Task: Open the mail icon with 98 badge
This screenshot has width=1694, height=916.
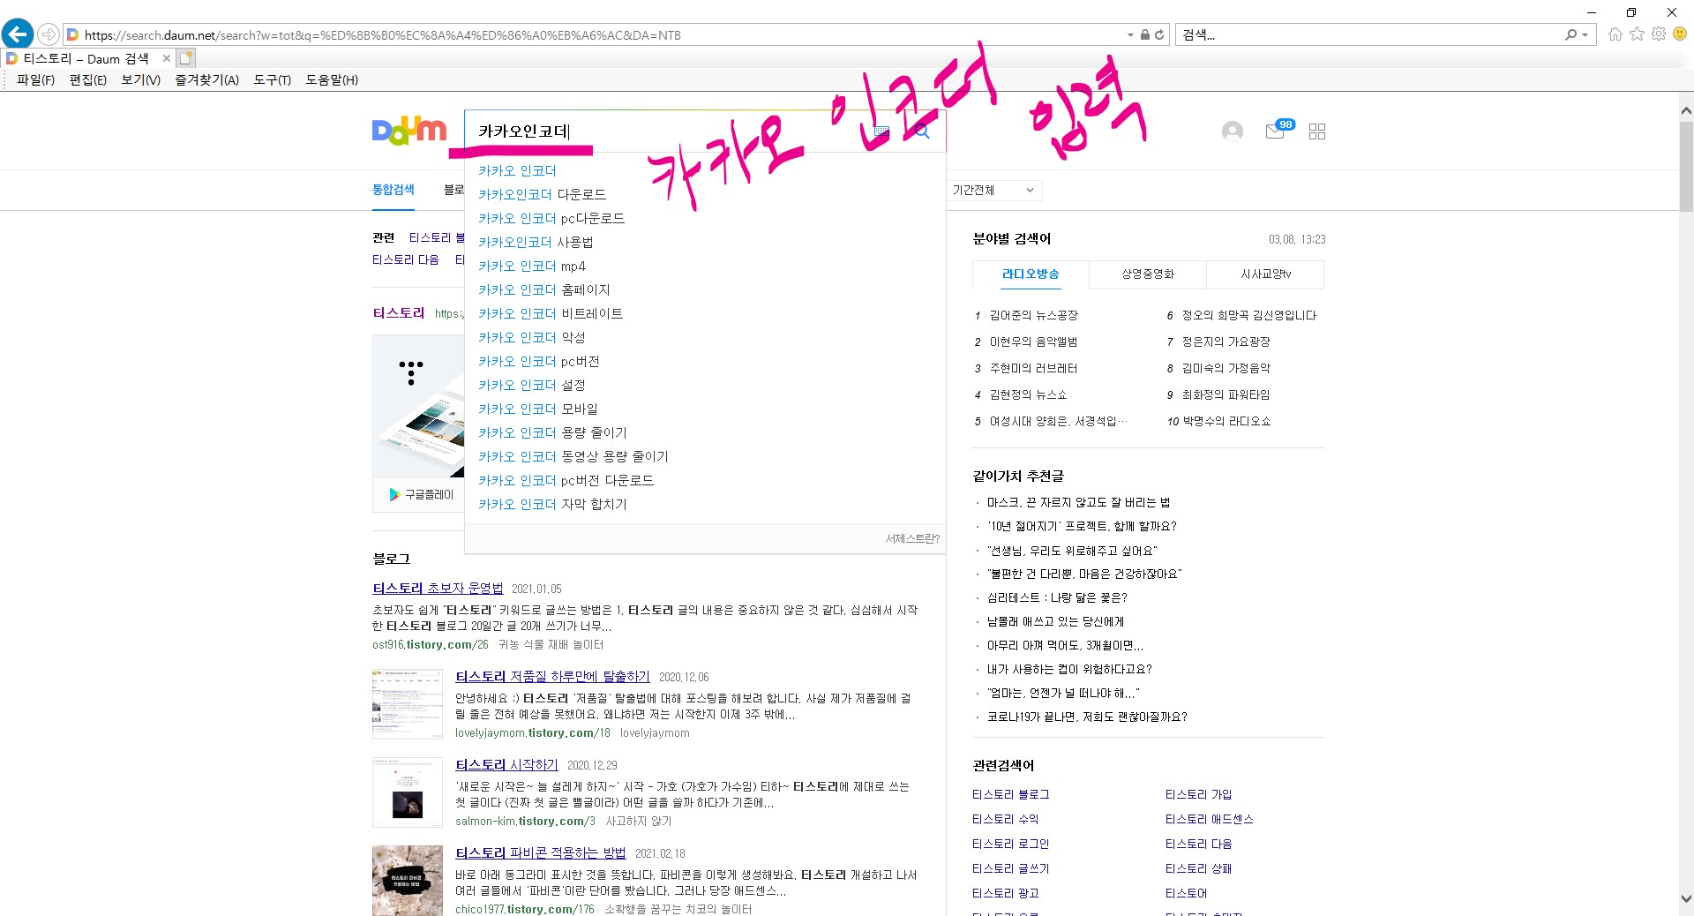Action: coord(1278,130)
